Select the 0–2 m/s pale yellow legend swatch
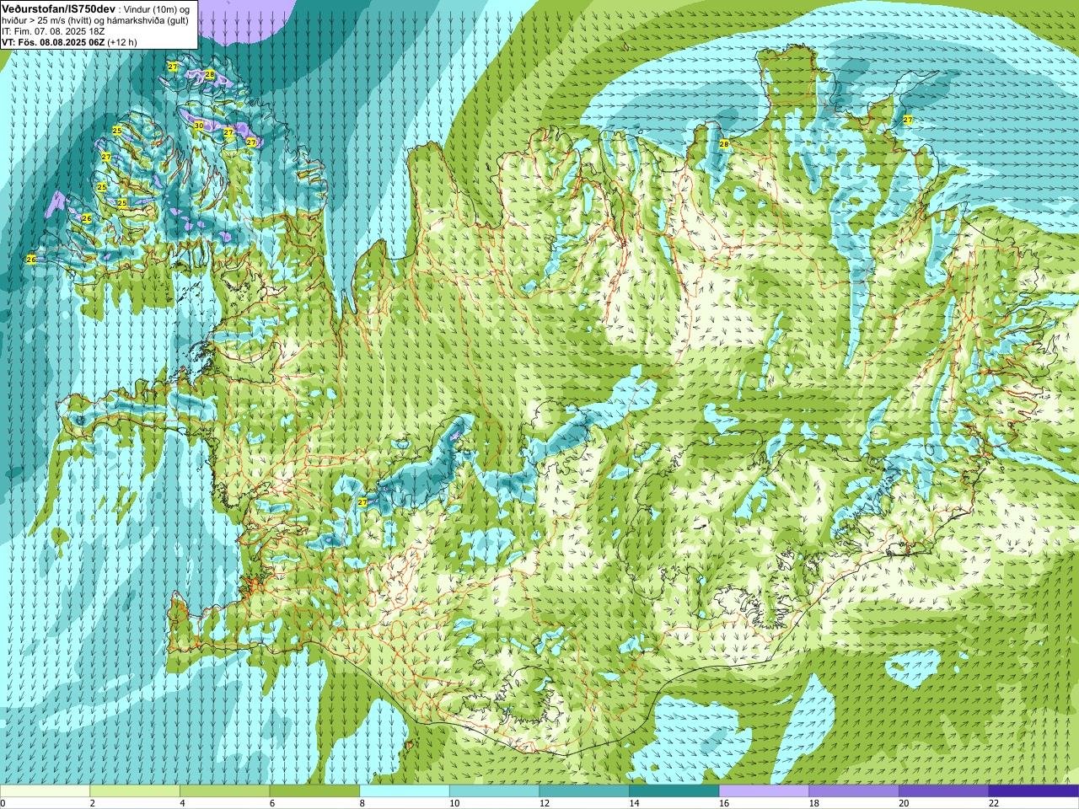This screenshot has width=1079, height=809. (x=45, y=791)
